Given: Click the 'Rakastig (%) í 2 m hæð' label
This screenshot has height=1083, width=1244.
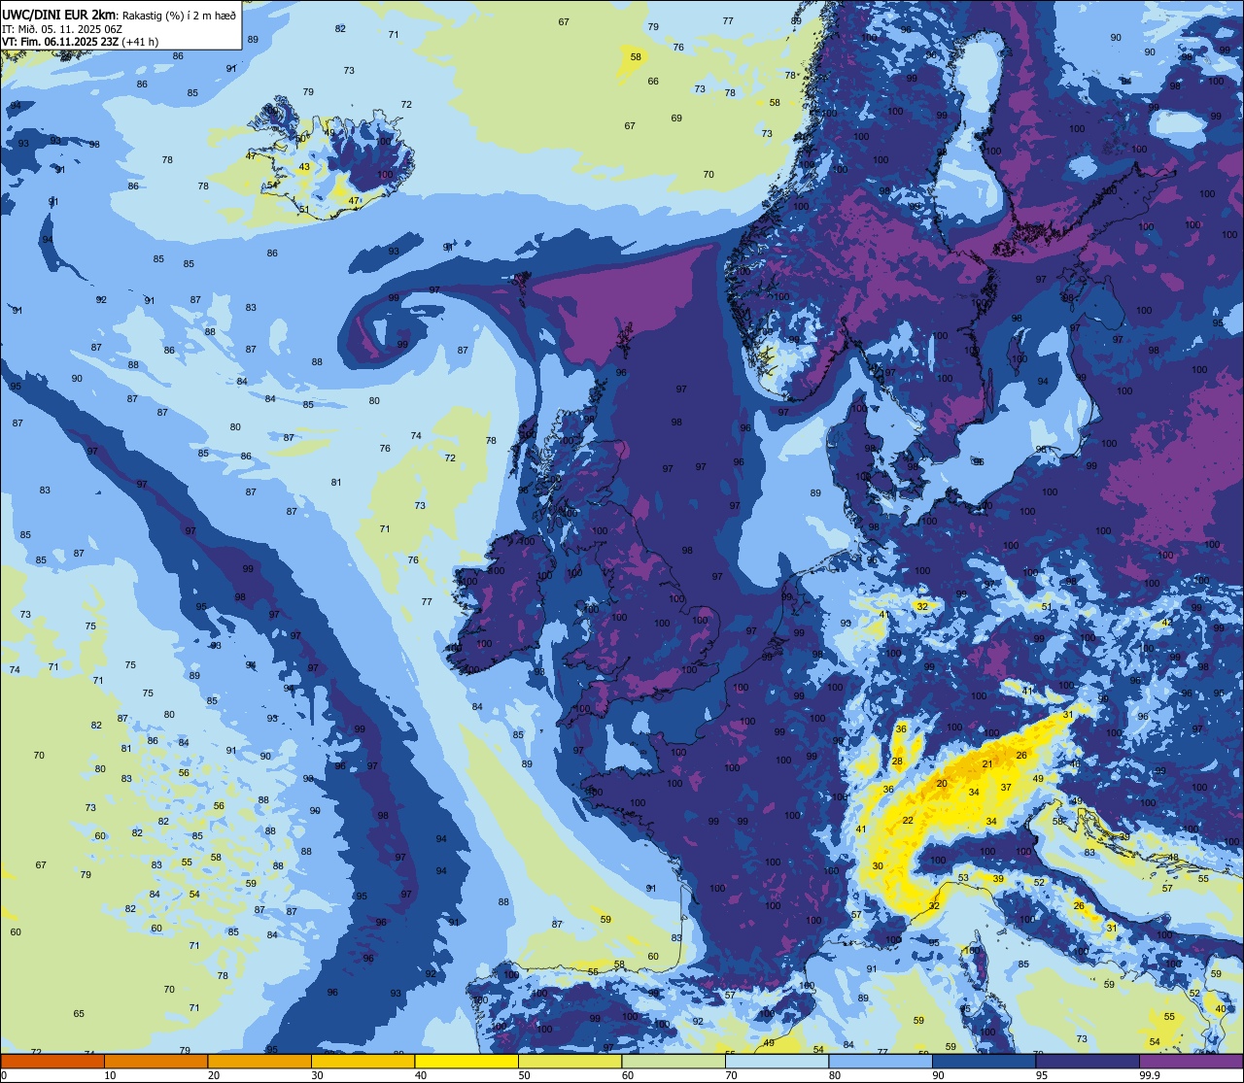Looking at the screenshot, I should tap(178, 15).
